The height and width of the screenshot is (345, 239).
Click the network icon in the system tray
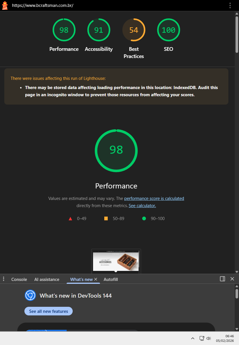click(x=202, y=338)
